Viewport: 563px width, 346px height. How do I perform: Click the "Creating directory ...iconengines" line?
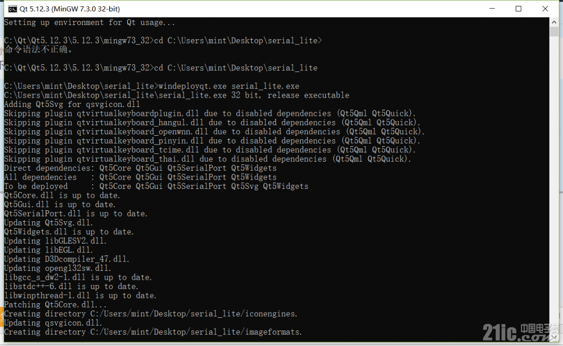[151, 314]
